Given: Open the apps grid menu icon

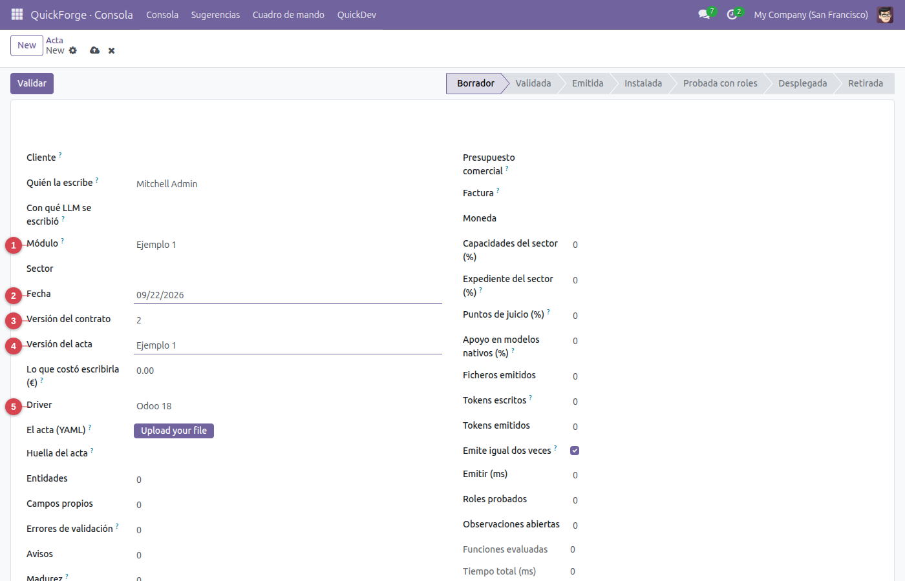Looking at the screenshot, I should (x=17, y=14).
